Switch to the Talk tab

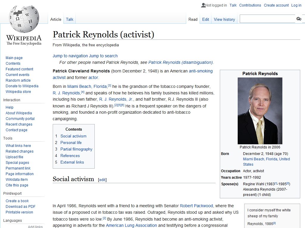[69, 19]
